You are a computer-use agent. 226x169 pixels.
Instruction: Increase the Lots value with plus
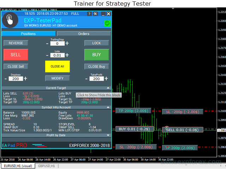[67, 55]
